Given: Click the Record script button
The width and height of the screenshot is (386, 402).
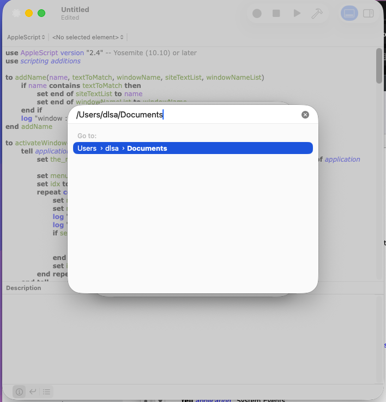Looking at the screenshot, I should [x=257, y=13].
